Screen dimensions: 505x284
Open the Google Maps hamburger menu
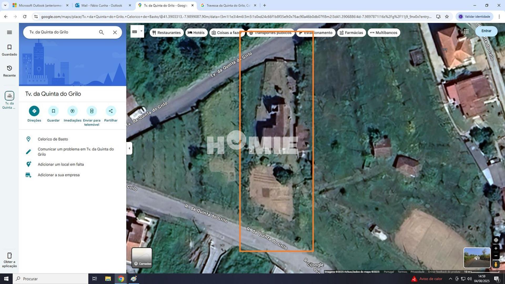(x=9, y=32)
